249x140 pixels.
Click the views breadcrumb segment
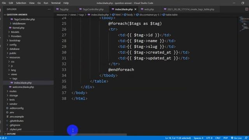point(73,15)
